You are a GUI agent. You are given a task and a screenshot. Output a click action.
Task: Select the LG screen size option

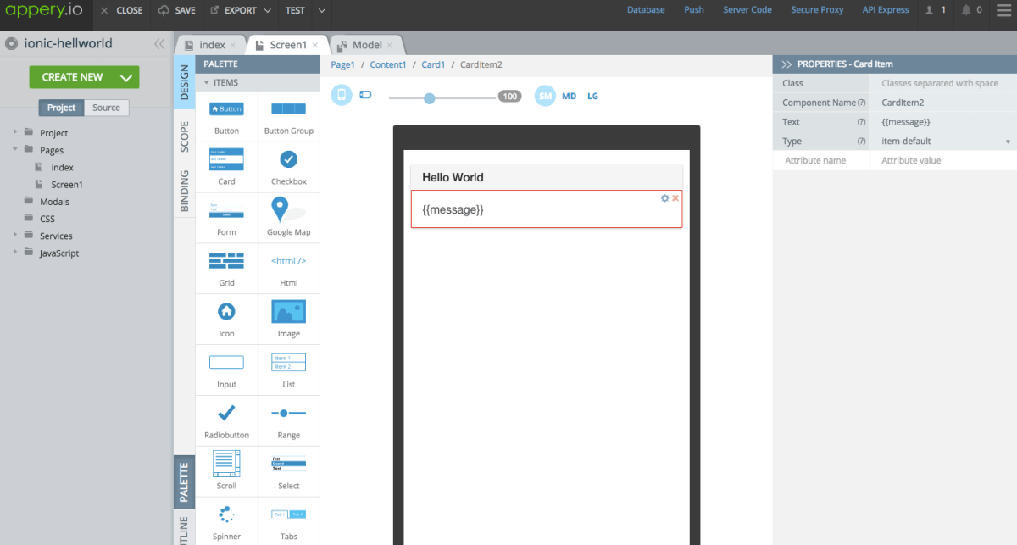pyautogui.click(x=592, y=96)
